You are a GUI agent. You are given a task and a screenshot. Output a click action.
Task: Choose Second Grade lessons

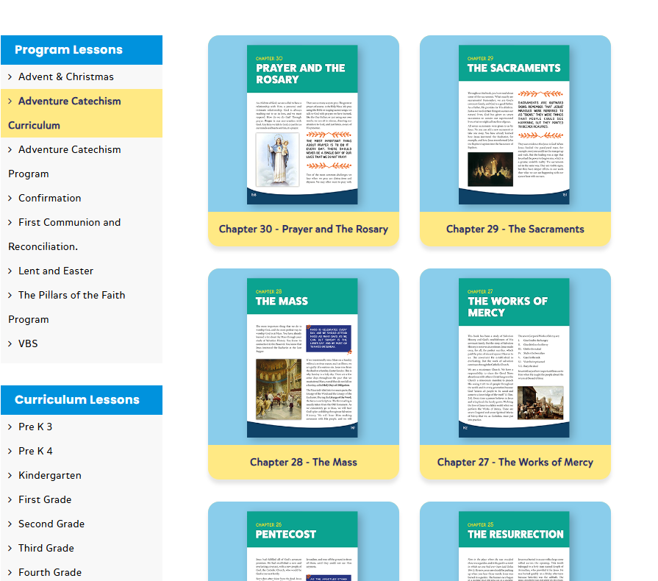(51, 524)
